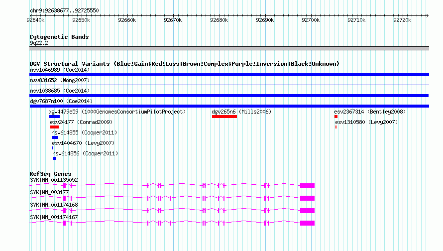Select the RefSeq Genes track title
The height and width of the screenshot is (251, 443).
point(50,174)
